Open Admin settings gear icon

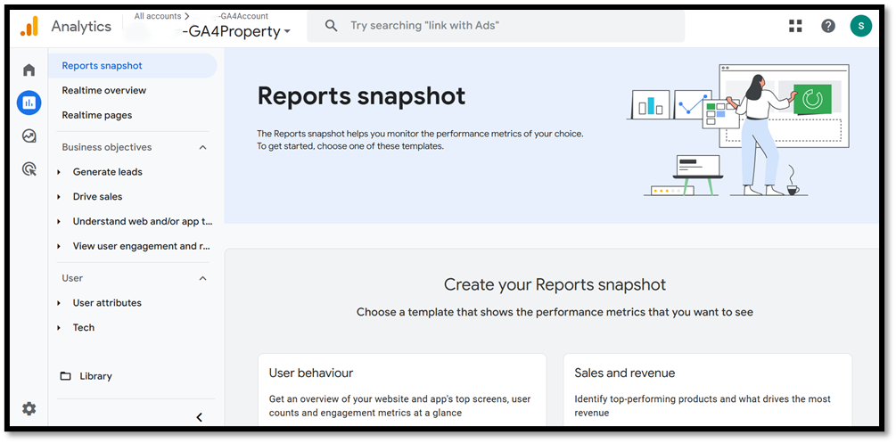click(x=29, y=408)
